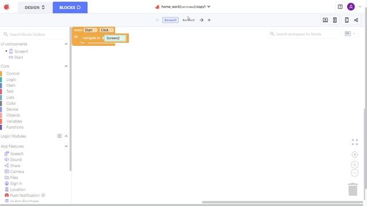Viewport: 367px width, 206px height.
Task: Open the Functions blocks category
Action: pos(15,127)
